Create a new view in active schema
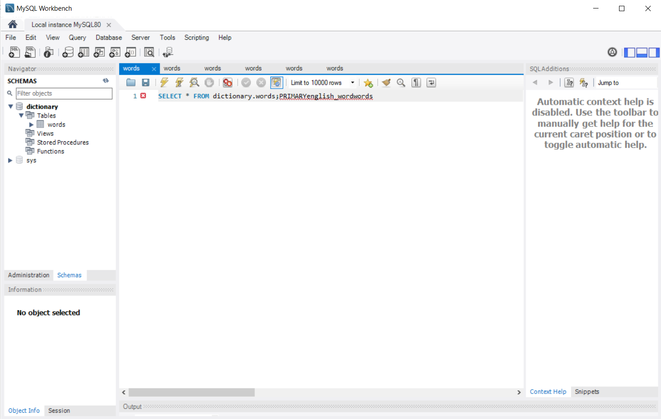The width and height of the screenshot is (661, 419). pyautogui.click(x=99, y=52)
